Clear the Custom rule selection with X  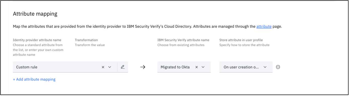coord(103,67)
